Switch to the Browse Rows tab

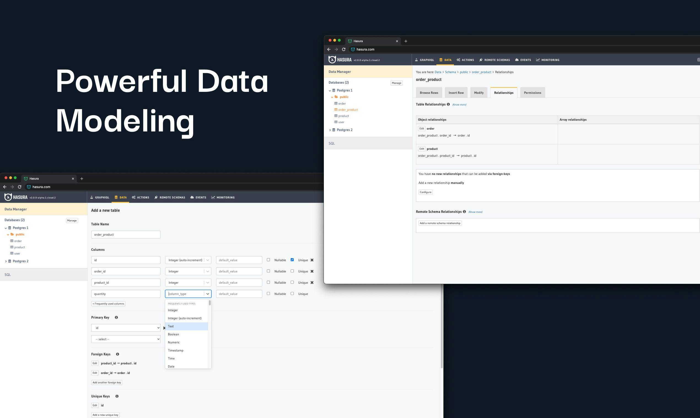pyautogui.click(x=429, y=93)
